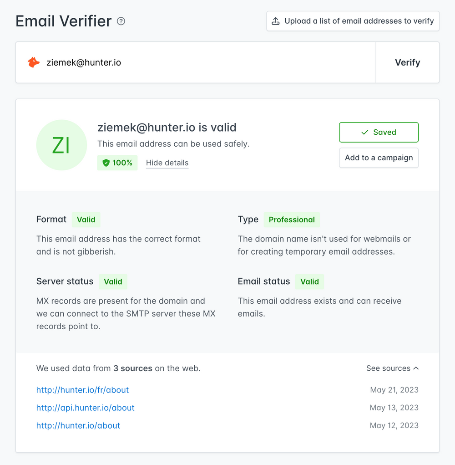Open the http://hunter.io/fr/about source link
The height and width of the screenshot is (465, 455).
coord(82,390)
